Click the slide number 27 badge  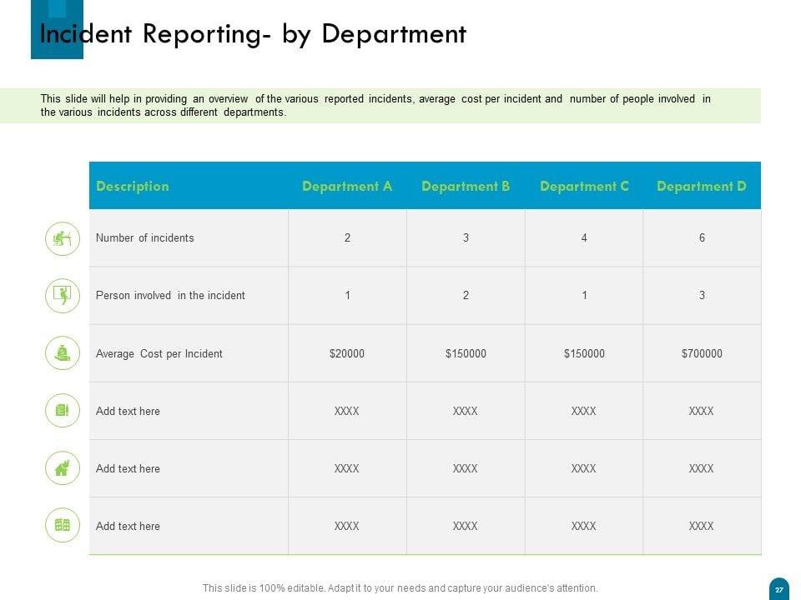click(778, 588)
